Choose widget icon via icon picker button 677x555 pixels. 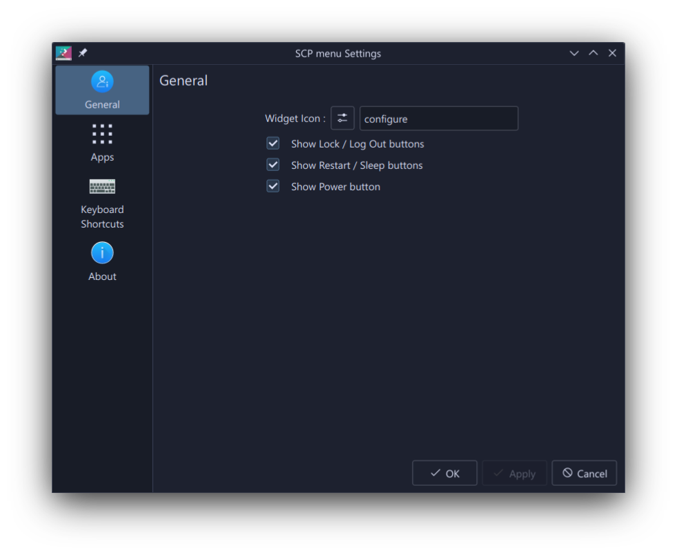click(x=342, y=118)
